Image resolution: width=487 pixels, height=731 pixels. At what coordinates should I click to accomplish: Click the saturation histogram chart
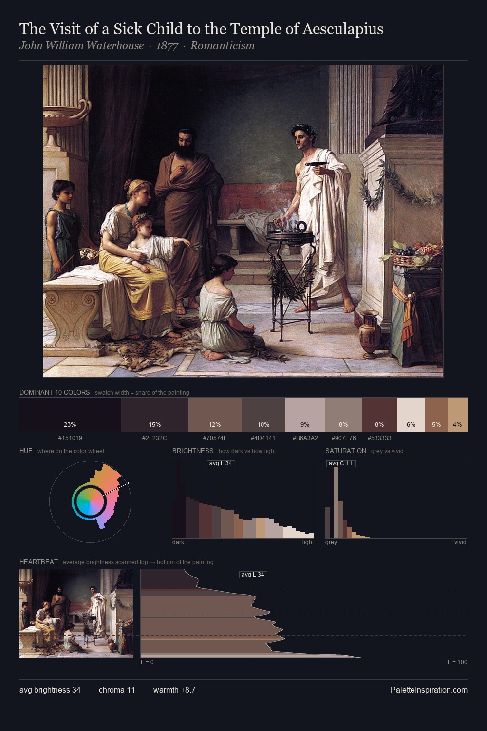[396, 498]
